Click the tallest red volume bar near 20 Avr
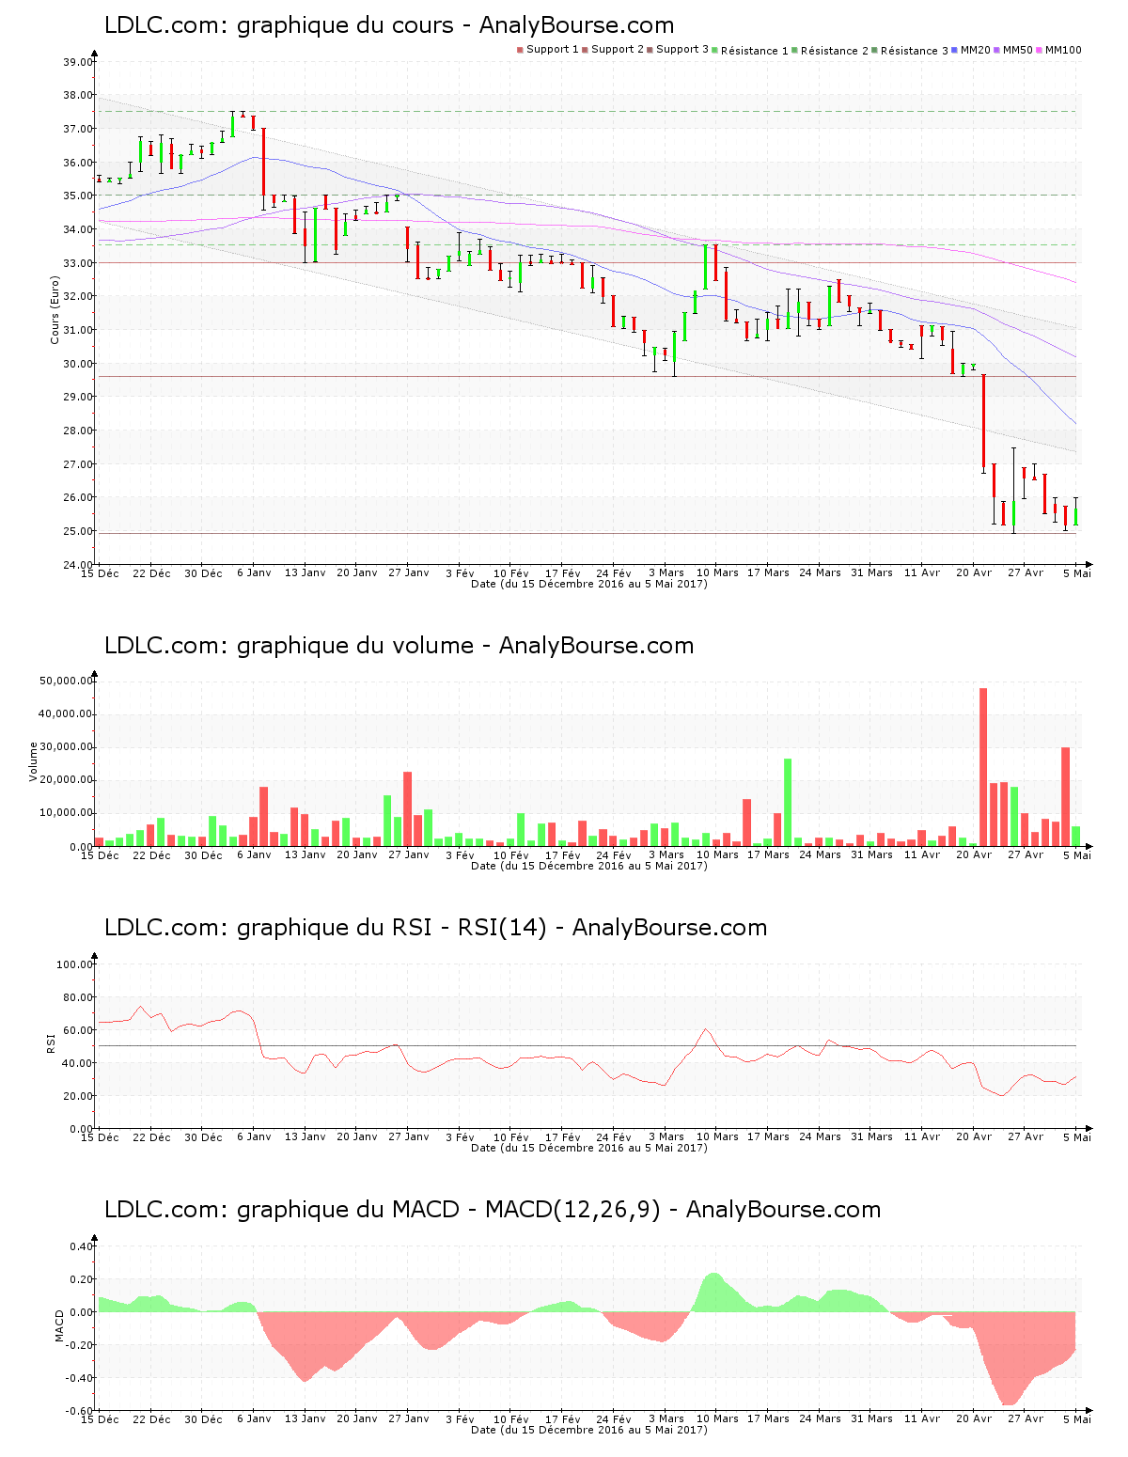Viewport: 1128px width, 1457px height. pyautogui.click(x=983, y=767)
